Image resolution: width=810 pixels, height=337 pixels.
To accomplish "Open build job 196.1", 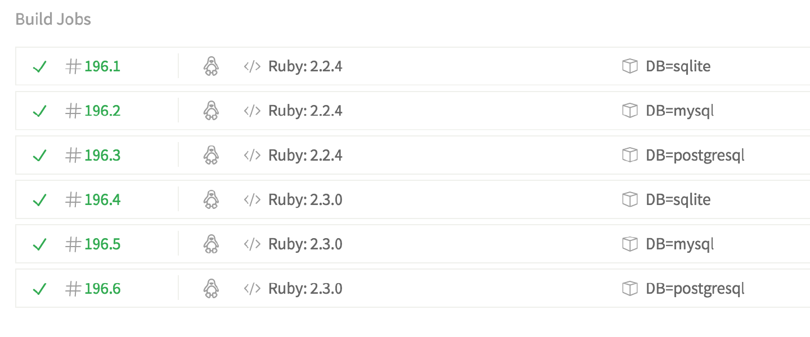I will pos(102,67).
